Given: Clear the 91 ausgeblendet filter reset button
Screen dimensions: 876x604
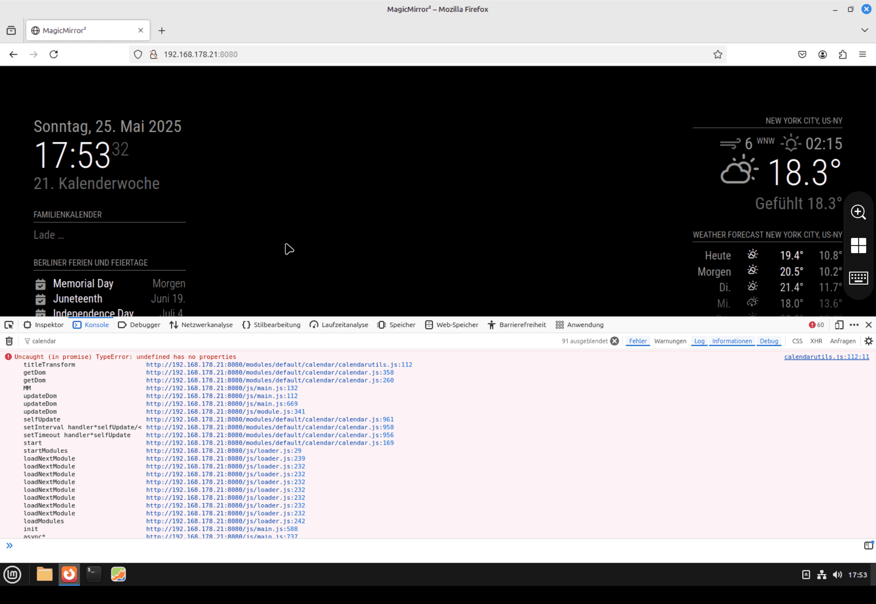Looking at the screenshot, I should pyautogui.click(x=615, y=341).
